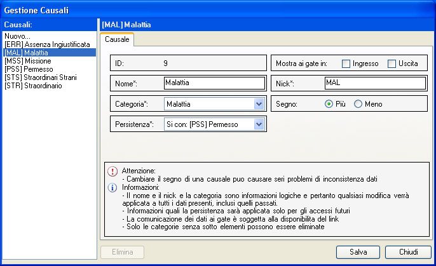Focus the Nick input field
The width and height of the screenshot is (436, 266).
coord(374,83)
